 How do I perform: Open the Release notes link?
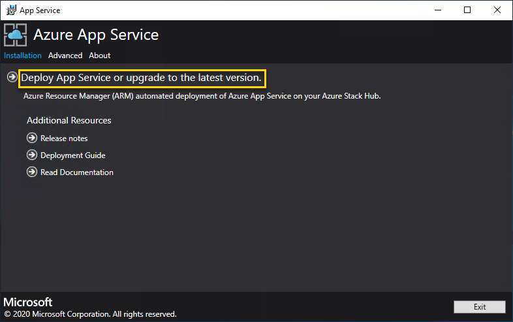[64, 138]
